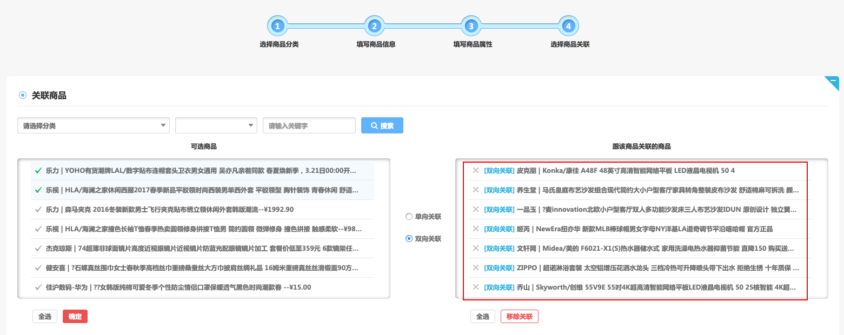844x335 pixels.
Task: Check the 乐力 森马夹克 item checkmark
Action: (x=38, y=209)
